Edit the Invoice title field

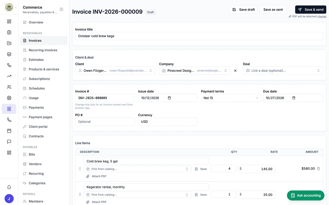tap(199, 36)
